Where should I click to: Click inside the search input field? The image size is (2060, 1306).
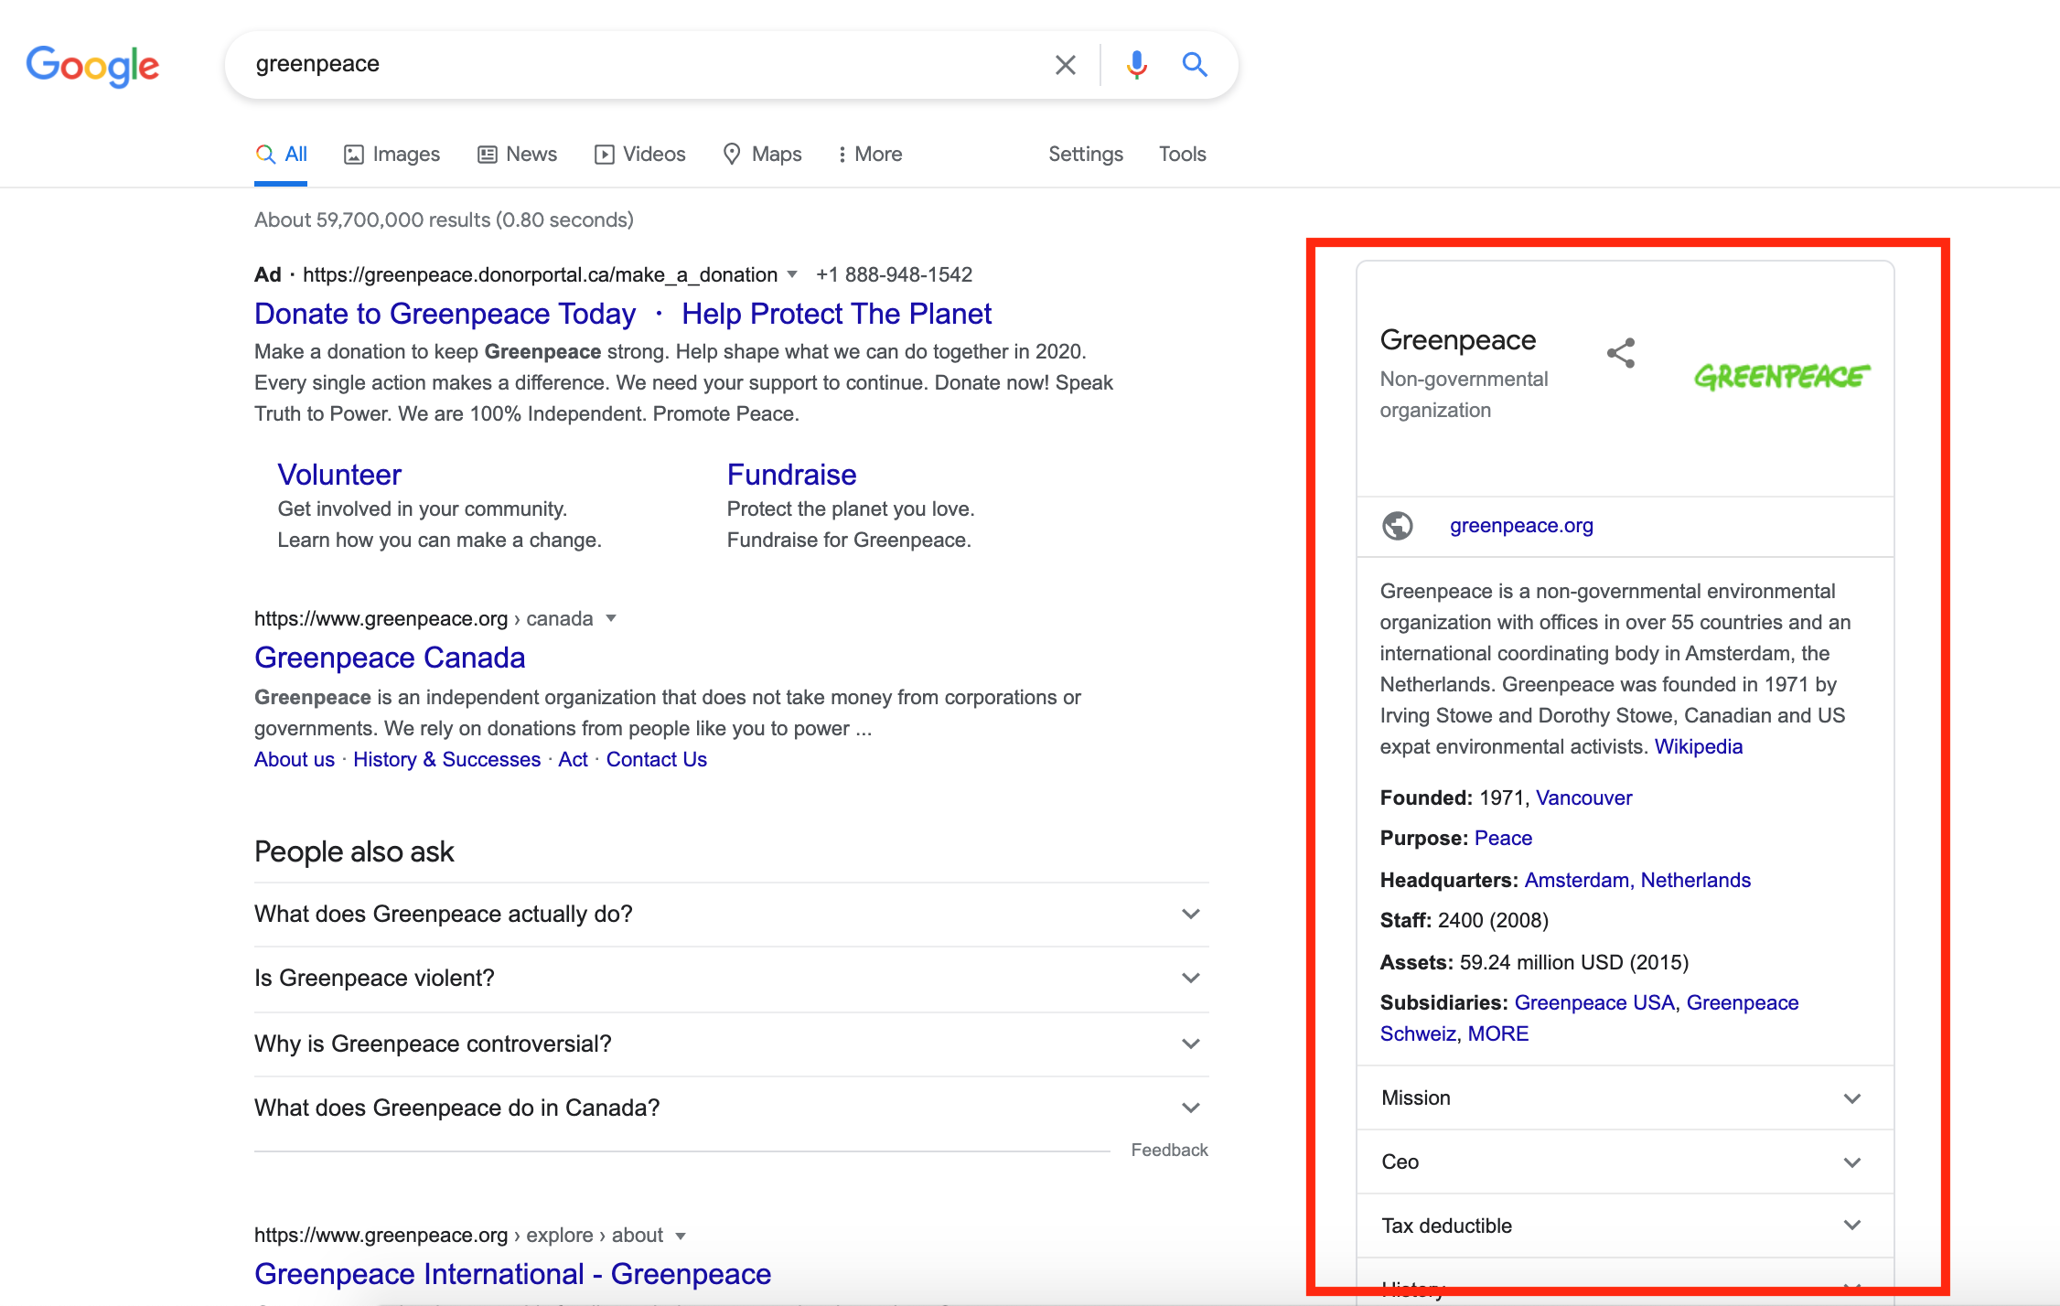640,64
